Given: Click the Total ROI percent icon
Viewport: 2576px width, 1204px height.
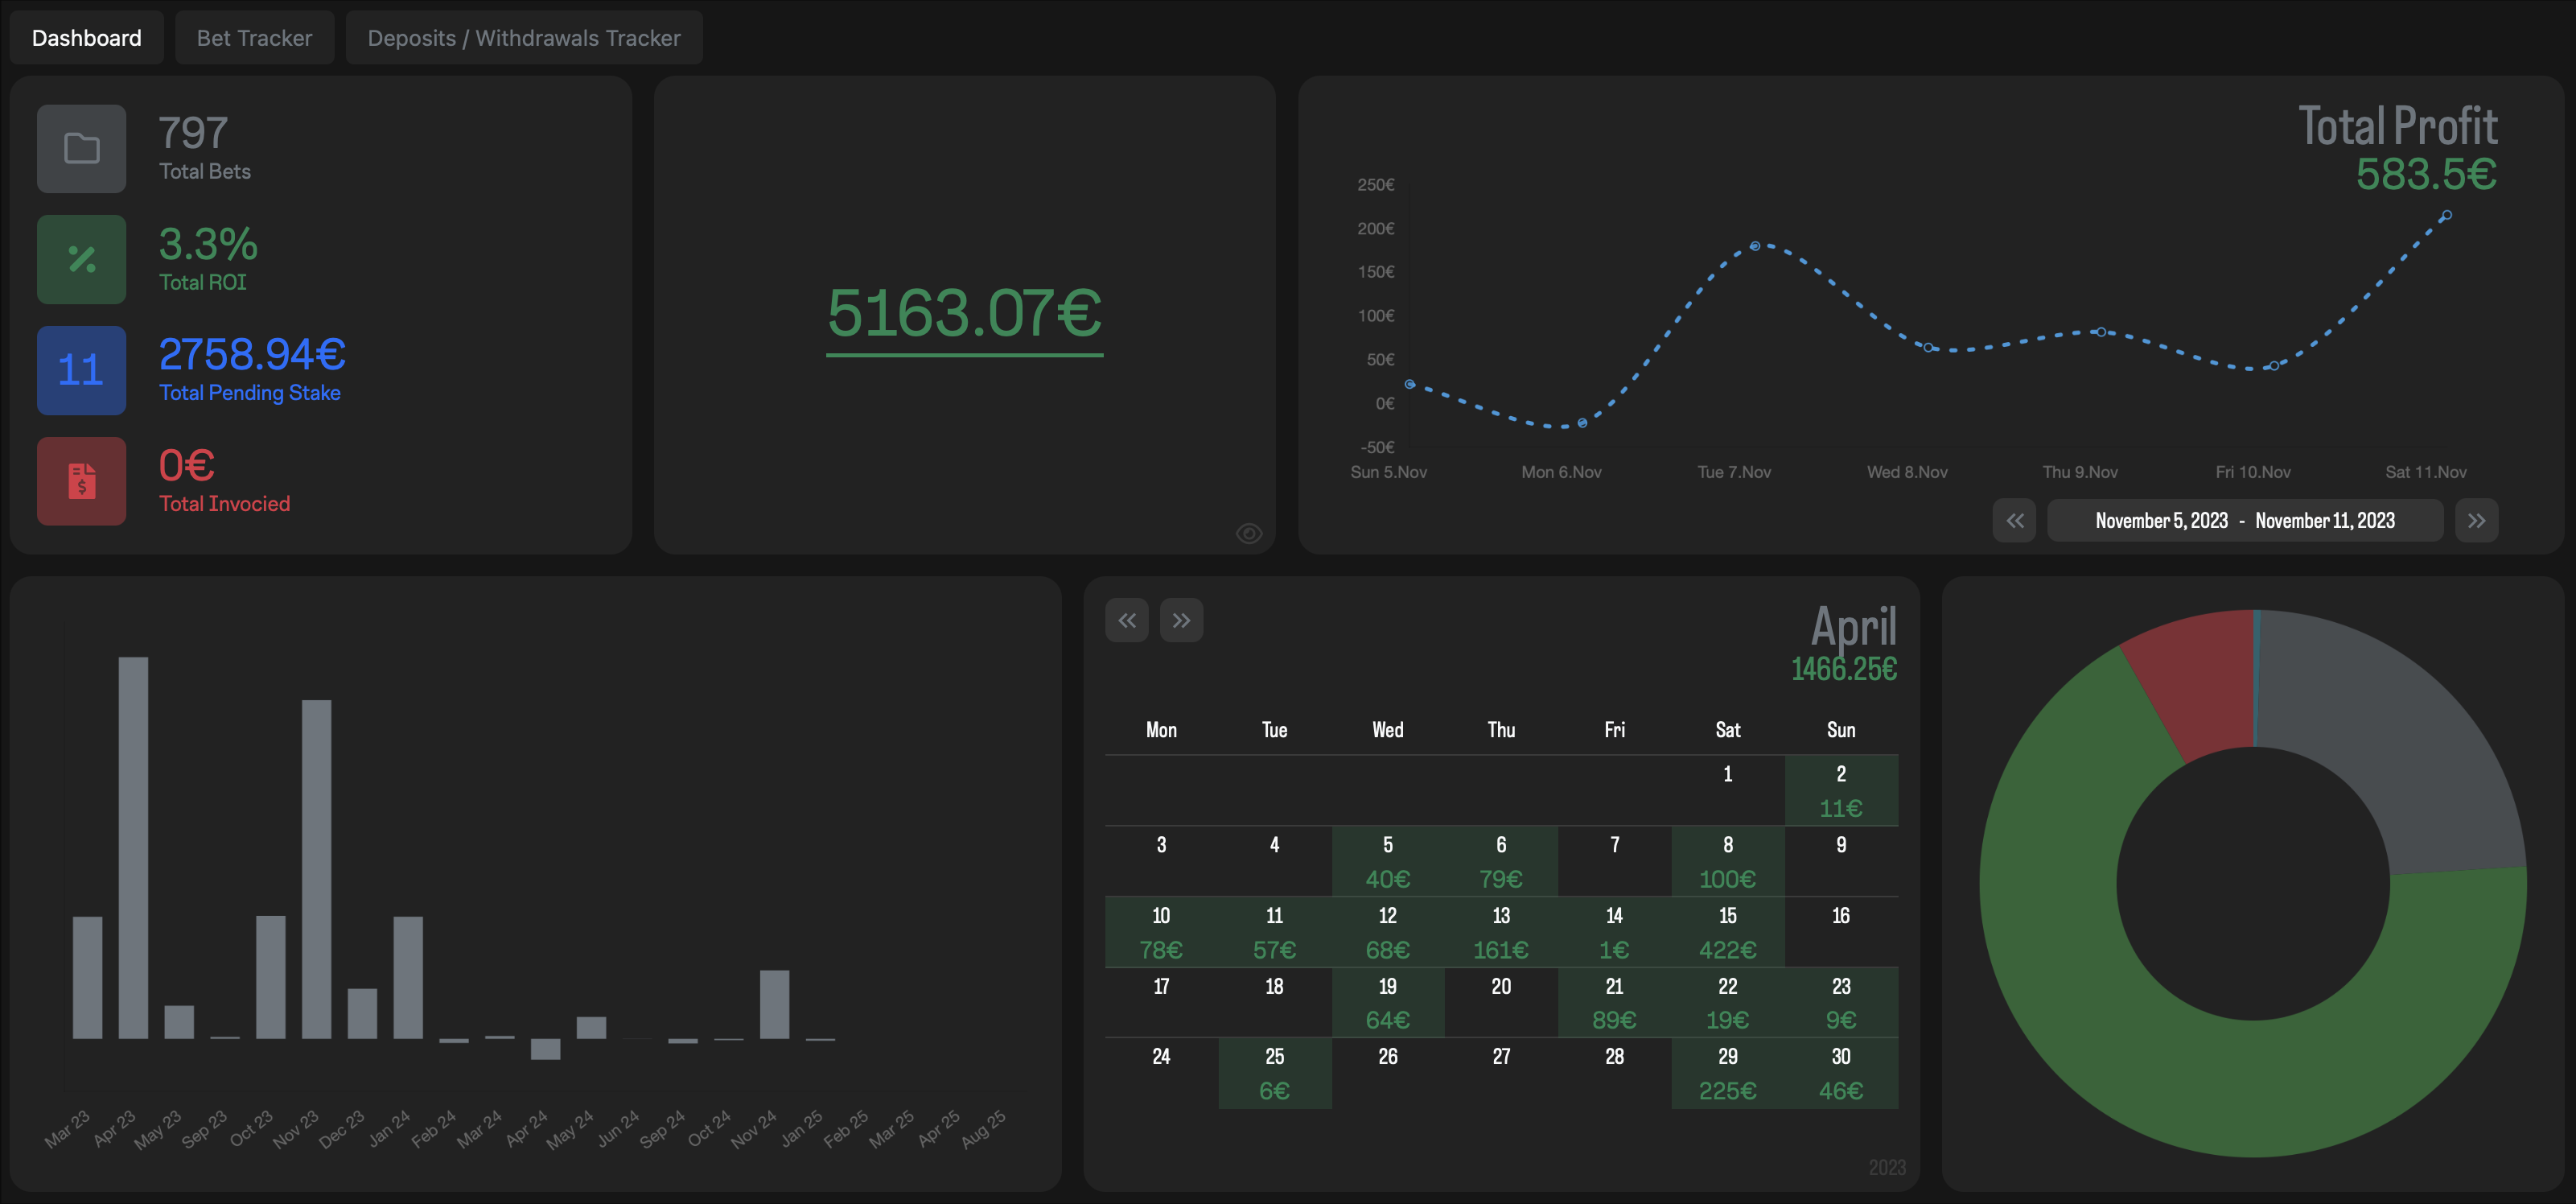Looking at the screenshot, I should (x=82, y=259).
